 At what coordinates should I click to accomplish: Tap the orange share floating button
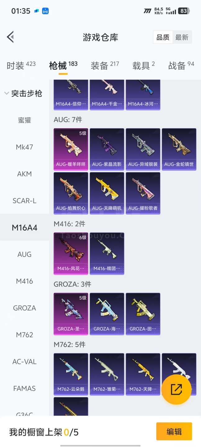[x=176, y=389]
